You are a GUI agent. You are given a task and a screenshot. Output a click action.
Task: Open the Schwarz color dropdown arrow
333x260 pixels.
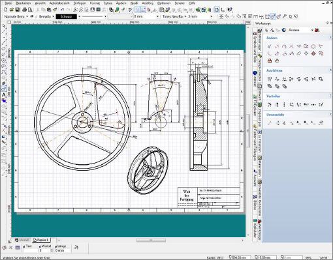pyautogui.click(x=79, y=16)
